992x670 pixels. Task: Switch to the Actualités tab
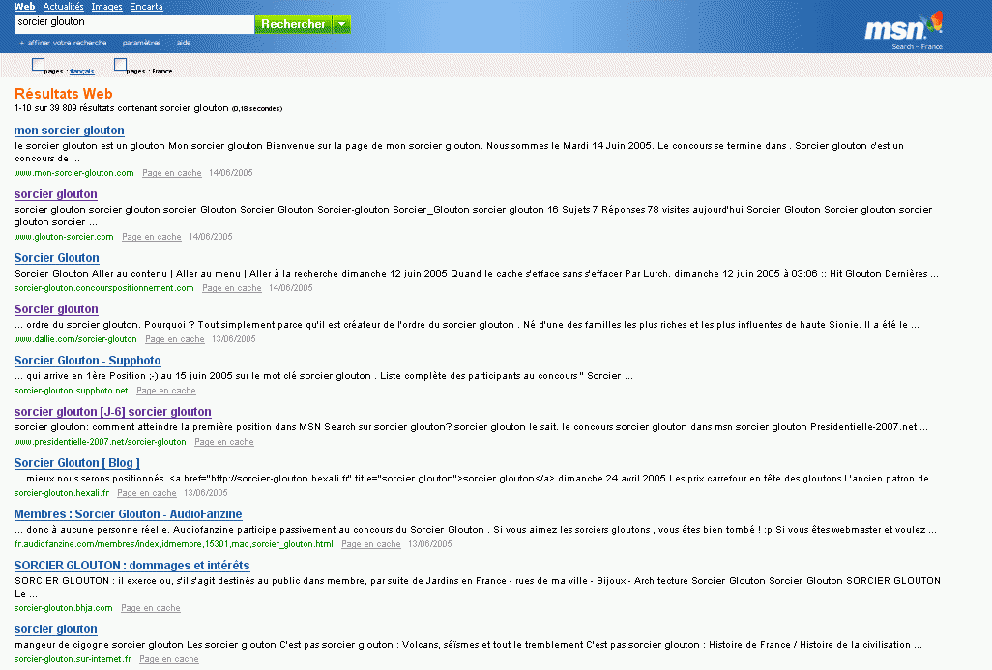coord(63,6)
